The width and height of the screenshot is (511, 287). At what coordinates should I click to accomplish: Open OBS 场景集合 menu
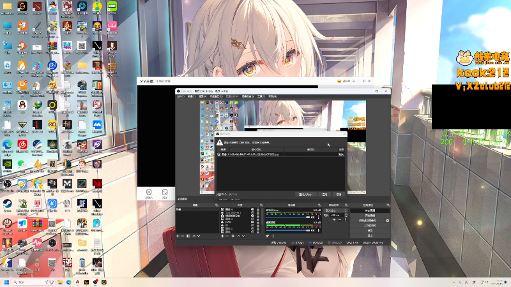tap(248, 96)
